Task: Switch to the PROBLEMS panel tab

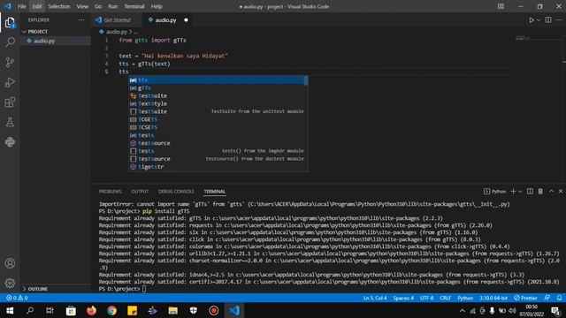Action: point(110,192)
